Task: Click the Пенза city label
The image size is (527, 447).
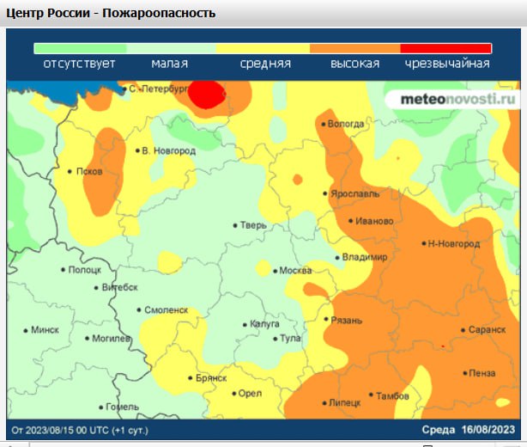Action: click(x=482, y=373)
